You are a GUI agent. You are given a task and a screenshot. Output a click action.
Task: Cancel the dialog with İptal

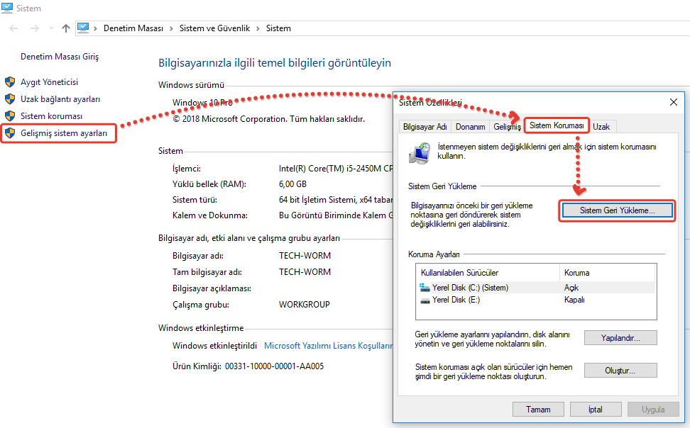596,410
